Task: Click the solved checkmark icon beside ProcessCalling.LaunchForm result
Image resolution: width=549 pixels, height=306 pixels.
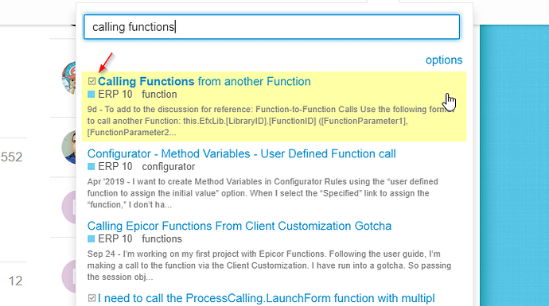Action: 91,298
